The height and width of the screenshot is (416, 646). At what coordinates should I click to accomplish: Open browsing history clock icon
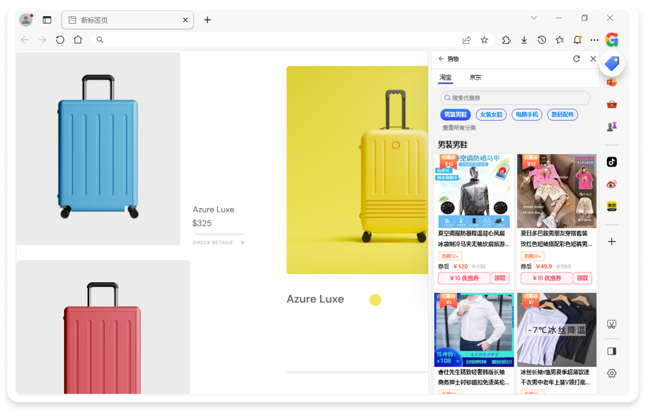[x=542, y=40]
